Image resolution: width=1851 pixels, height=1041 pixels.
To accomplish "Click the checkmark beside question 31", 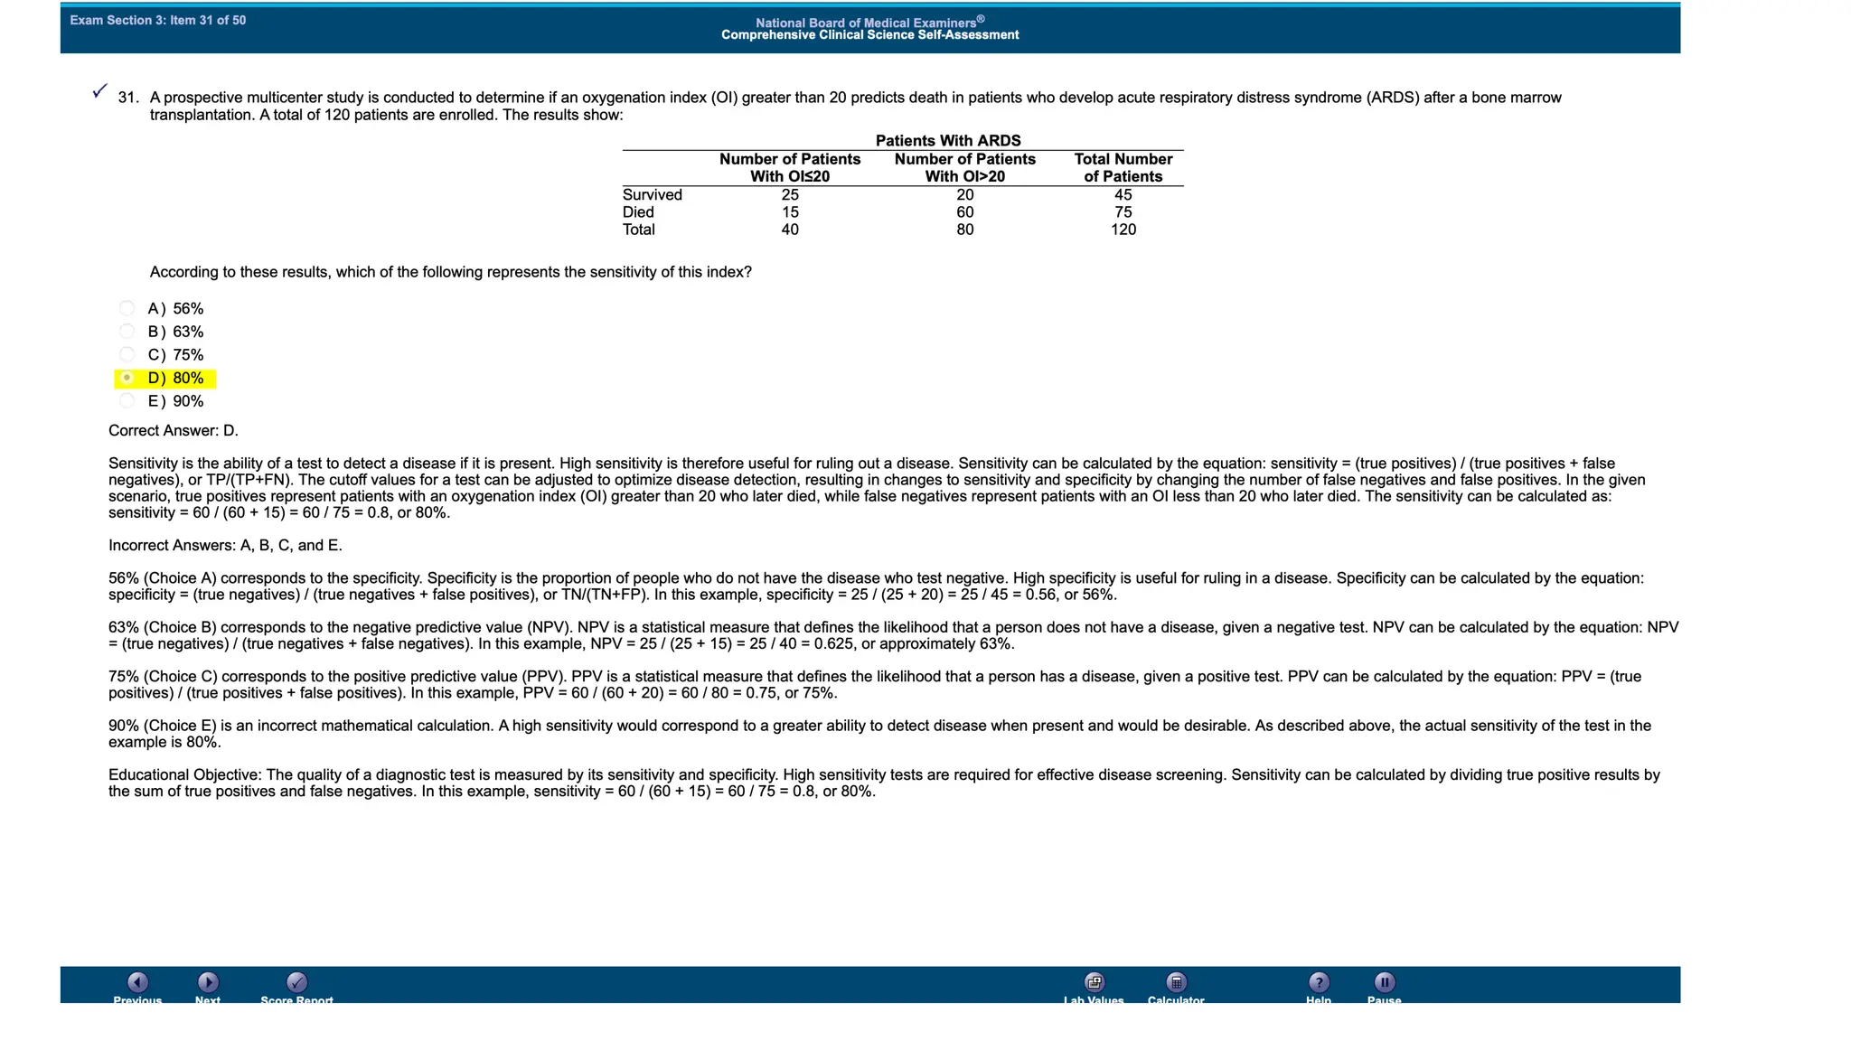I will tap(100, 91).
